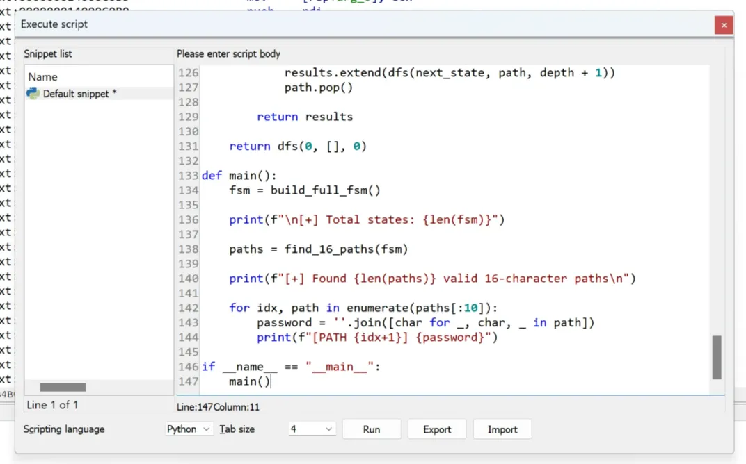
Task: Click the 'paths = find_16_paths(fsm)' line
Action: point(319,249)
